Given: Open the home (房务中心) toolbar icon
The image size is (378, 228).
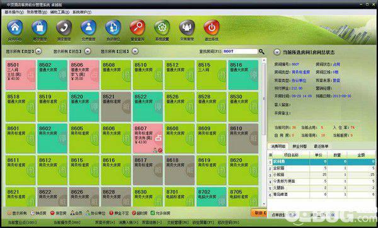Looking at the screenshot, I should pyautogui.click(x=15, y=28).
